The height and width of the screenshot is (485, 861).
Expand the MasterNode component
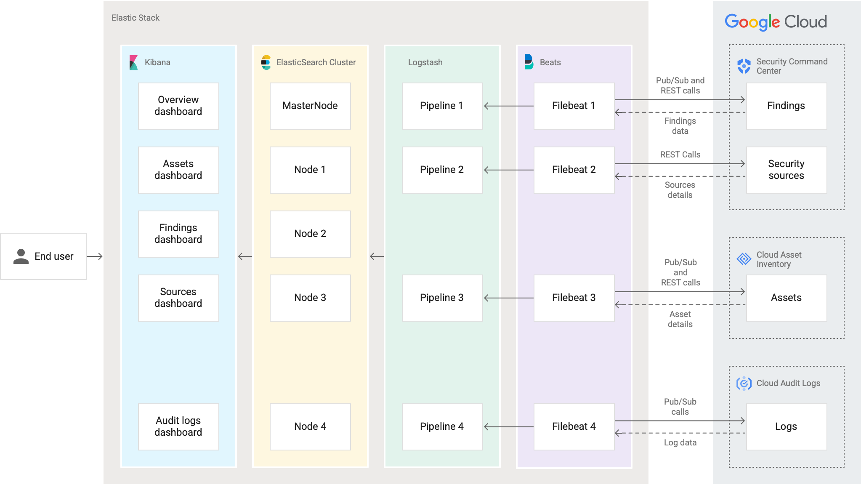coord(310,105)
